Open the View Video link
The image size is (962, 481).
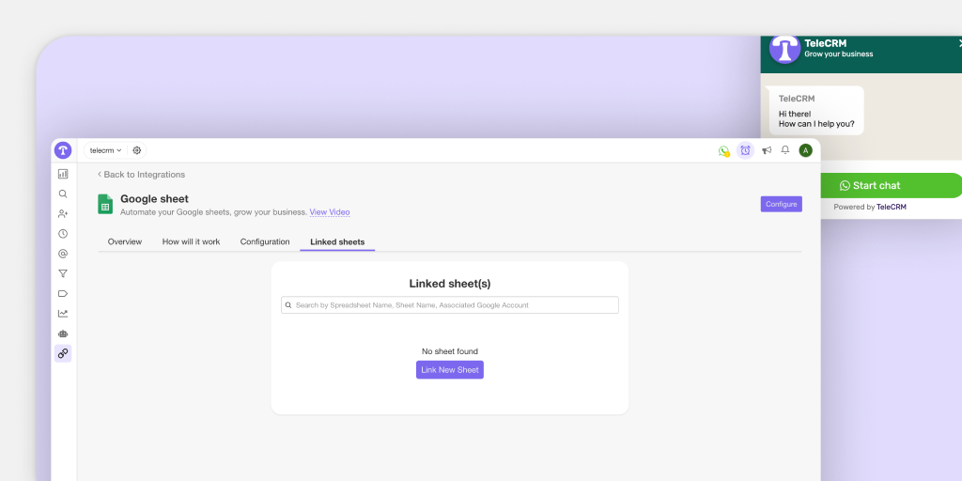(330, 212)
